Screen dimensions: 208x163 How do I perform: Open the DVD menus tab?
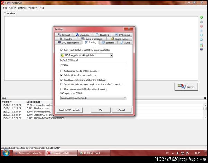tap(122, 35)
